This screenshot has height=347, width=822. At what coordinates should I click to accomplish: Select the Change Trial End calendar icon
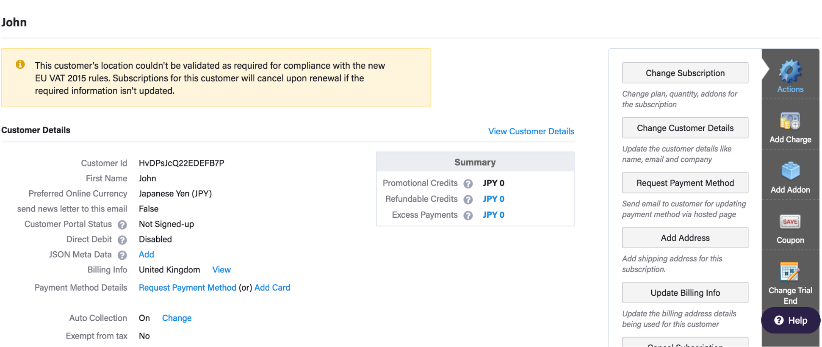pos(790,272)
